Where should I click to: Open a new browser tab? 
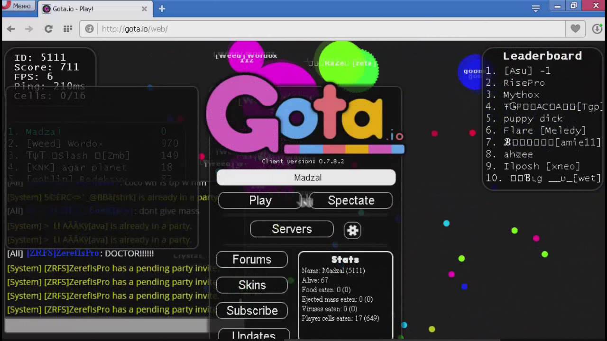coord(162,9)
